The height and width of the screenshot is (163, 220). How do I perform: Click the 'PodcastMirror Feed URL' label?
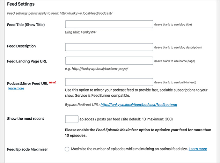(x=28, y=84)
